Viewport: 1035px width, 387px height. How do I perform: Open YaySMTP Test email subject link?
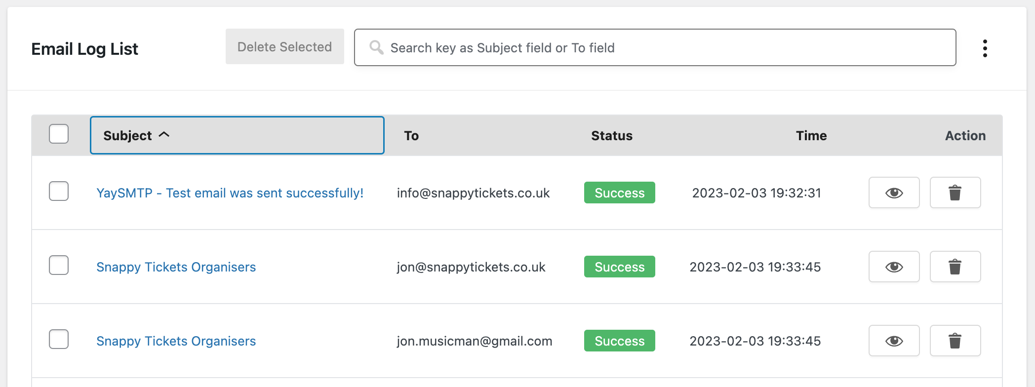click(230, 193)
